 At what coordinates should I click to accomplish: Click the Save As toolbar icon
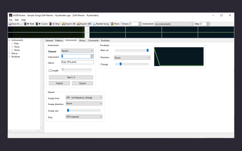pos(10,24)
